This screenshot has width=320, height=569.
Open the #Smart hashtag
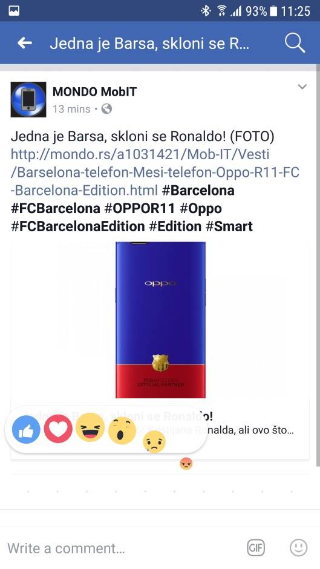point(229,226)
